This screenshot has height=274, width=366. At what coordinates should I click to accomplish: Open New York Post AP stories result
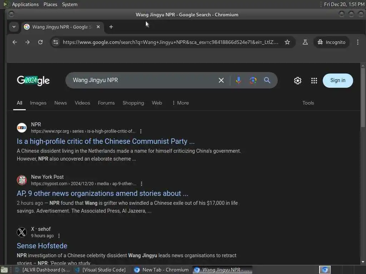coord(103,193)
